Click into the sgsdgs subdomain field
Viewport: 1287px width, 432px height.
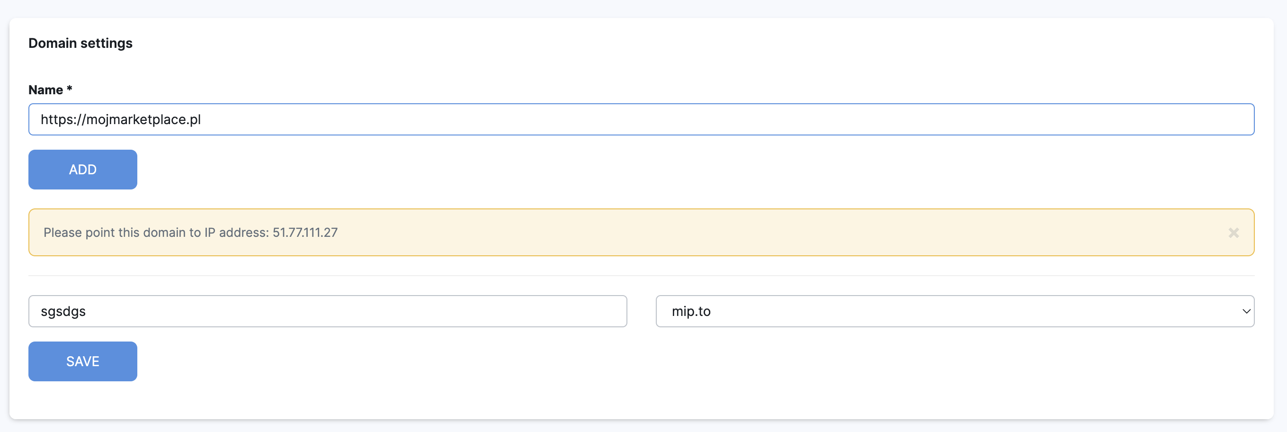327,311
